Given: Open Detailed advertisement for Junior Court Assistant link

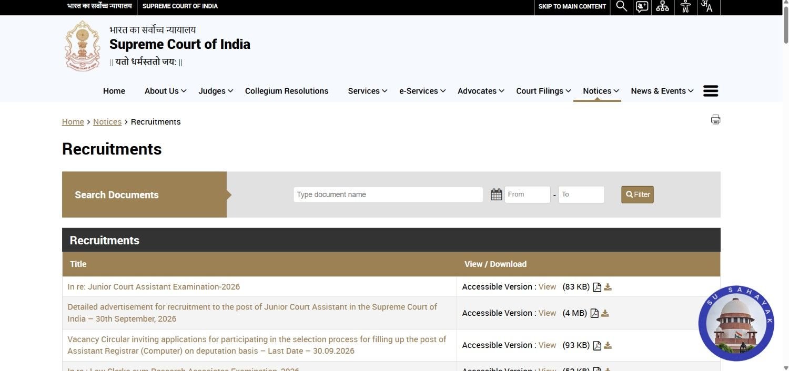Looking at the screenshot, I should tap(252, 313).
